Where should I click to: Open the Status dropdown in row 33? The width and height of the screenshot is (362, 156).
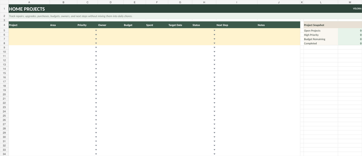coord(214,149)
